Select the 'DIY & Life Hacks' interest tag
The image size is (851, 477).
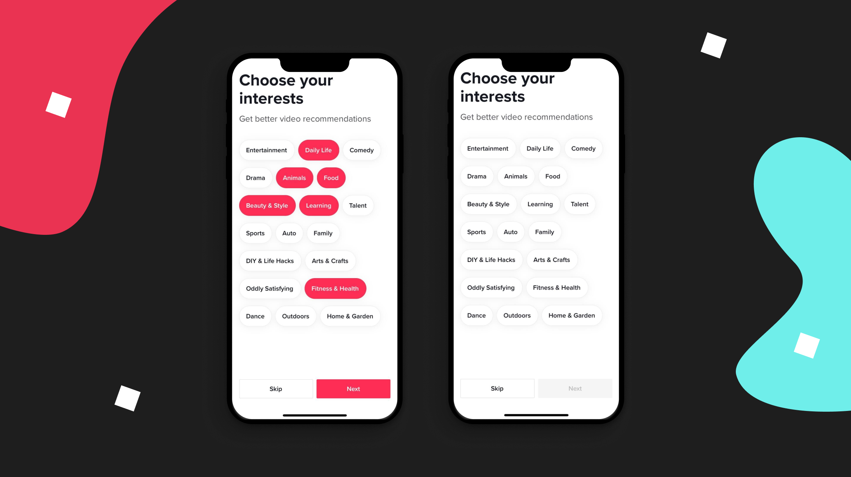270,261
